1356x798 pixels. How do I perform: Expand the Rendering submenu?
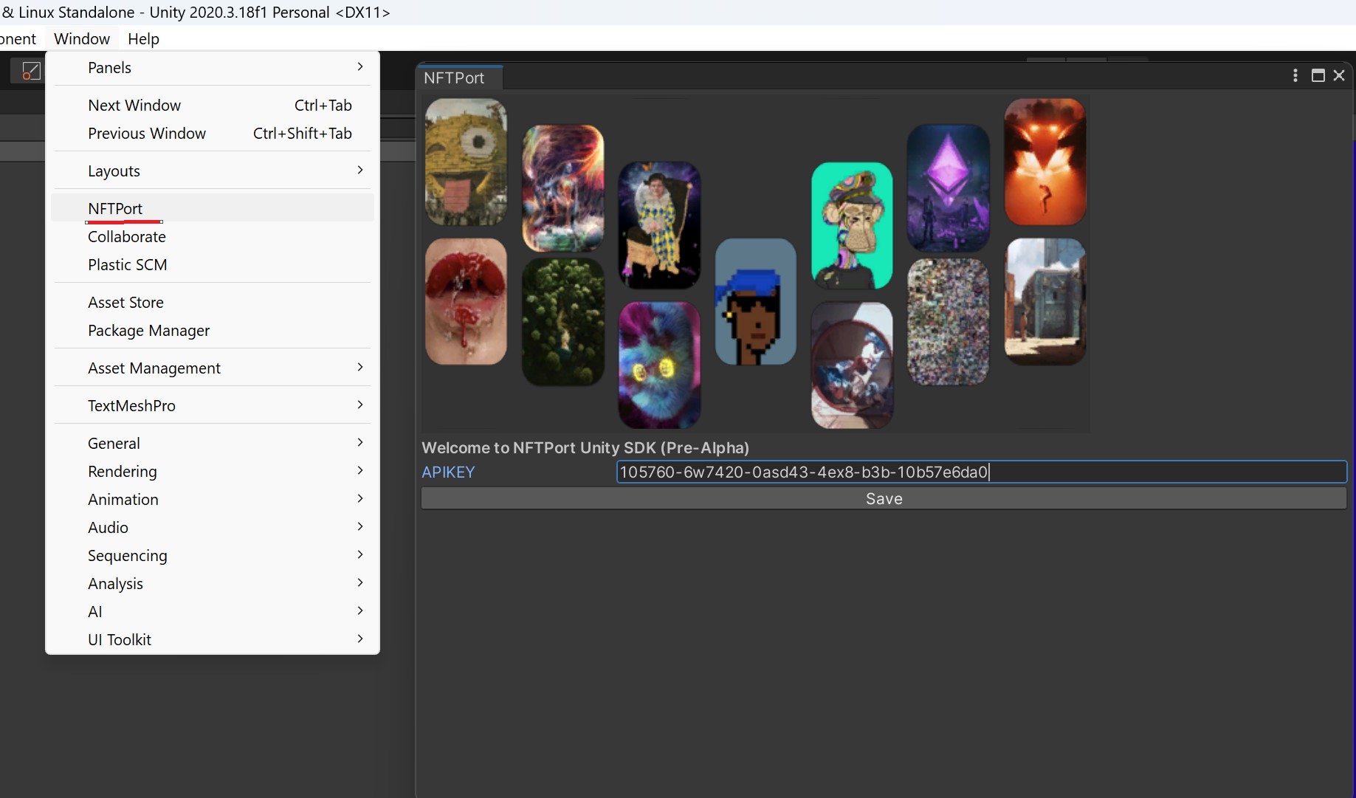(213, 471)
